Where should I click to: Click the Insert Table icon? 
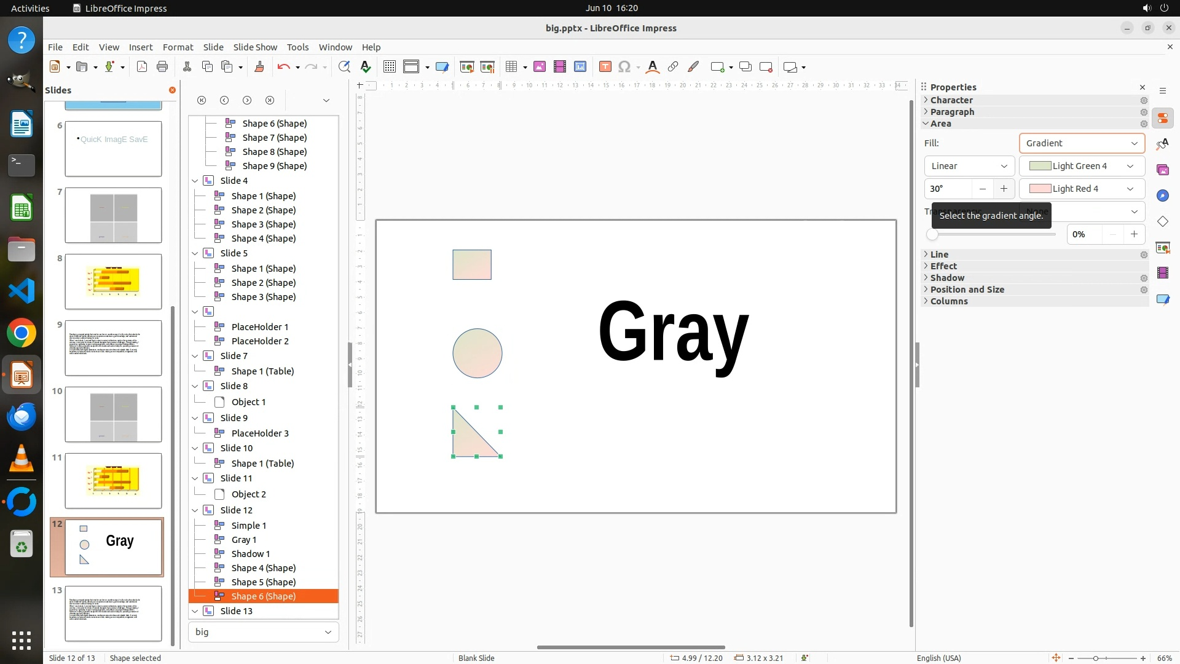511,67
